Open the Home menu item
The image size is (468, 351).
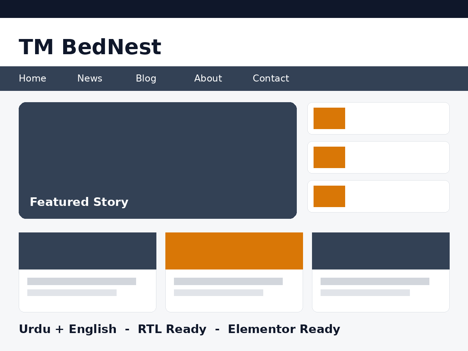coord(32,78)
